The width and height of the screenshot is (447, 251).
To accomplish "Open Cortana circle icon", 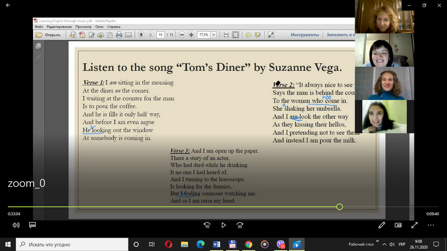I will 136,244.
